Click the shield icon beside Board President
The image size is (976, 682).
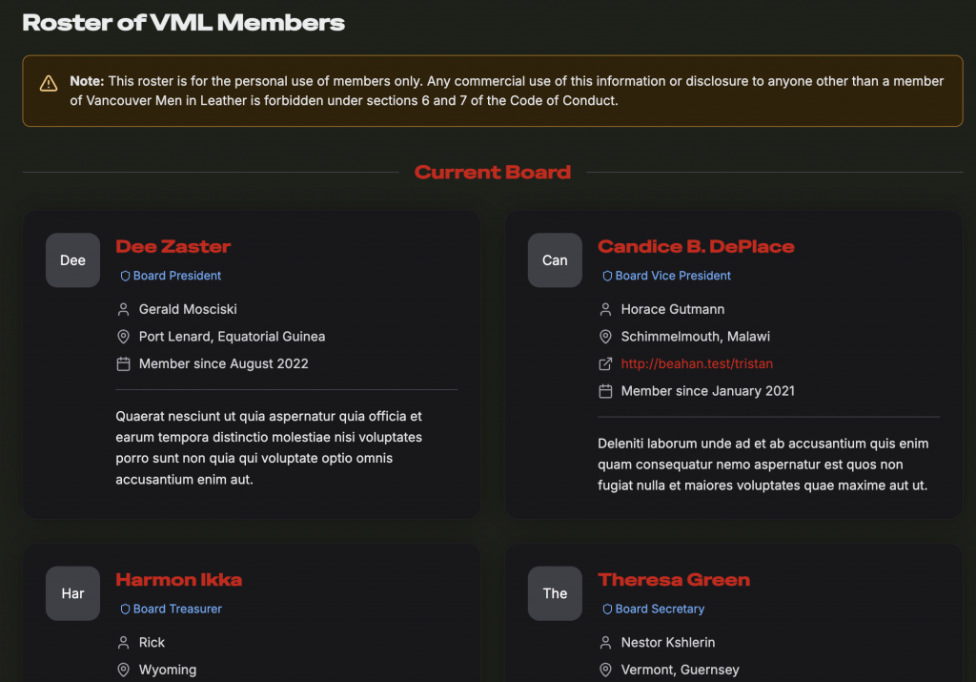[125, 276]
